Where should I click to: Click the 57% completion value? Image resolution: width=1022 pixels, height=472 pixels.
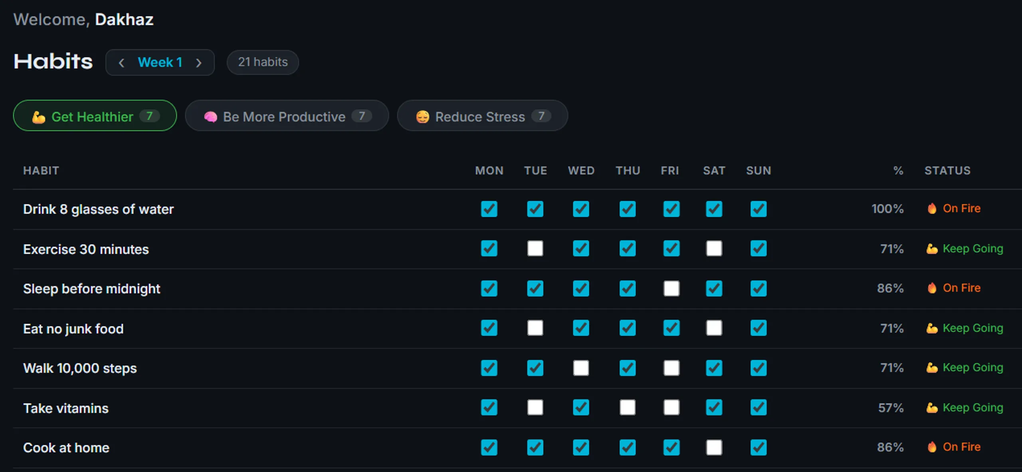point(891,407)
